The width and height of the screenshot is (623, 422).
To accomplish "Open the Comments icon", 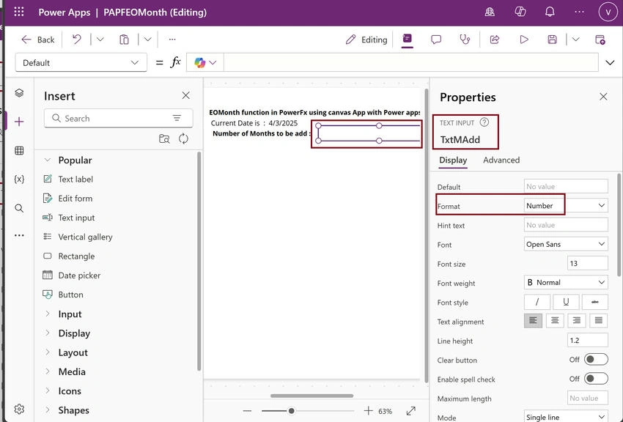I will [436, 40].
